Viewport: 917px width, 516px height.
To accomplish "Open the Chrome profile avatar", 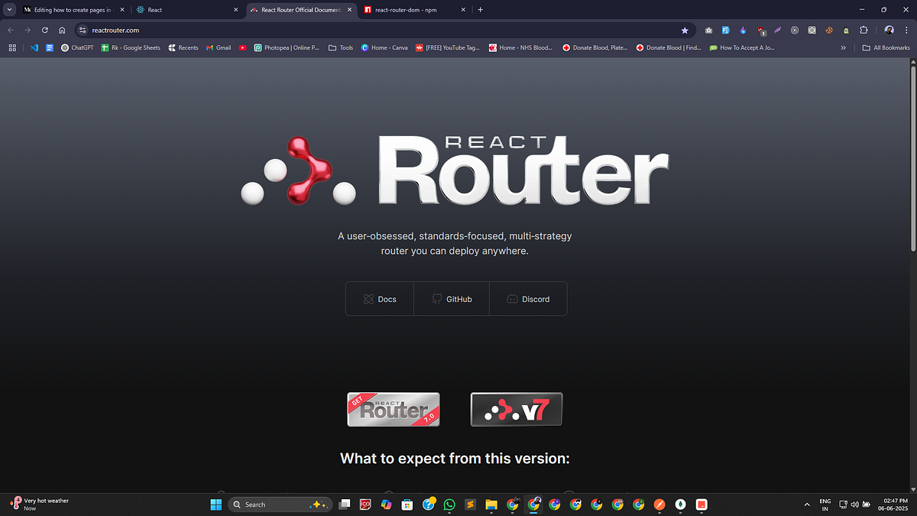I will pyautogui.click(x=889, y=30).
